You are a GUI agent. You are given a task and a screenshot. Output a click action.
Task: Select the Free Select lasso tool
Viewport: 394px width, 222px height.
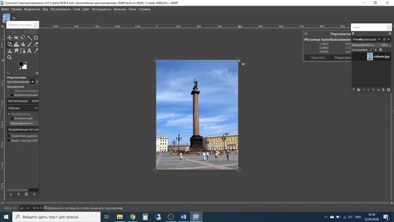tap(23, 38)
